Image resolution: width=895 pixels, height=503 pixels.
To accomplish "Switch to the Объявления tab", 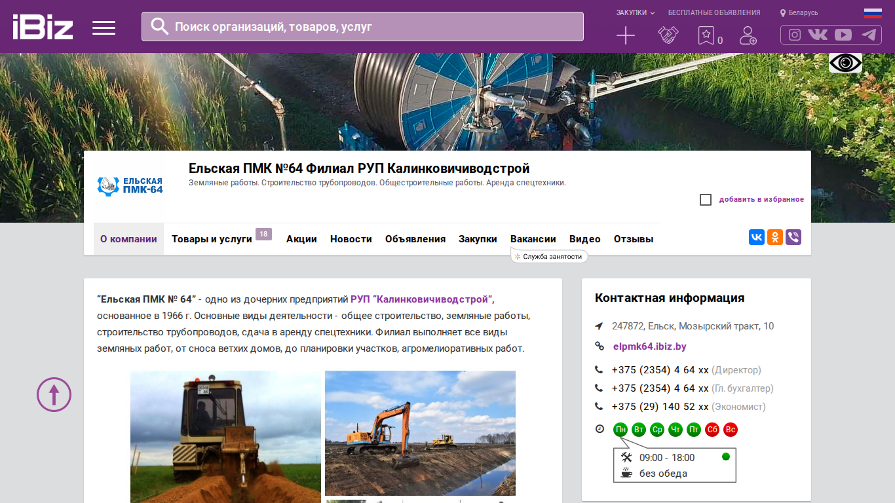I will [x=415, y=239].
